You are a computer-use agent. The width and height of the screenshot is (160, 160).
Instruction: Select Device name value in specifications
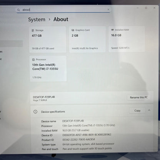click(x=73, y=121)
